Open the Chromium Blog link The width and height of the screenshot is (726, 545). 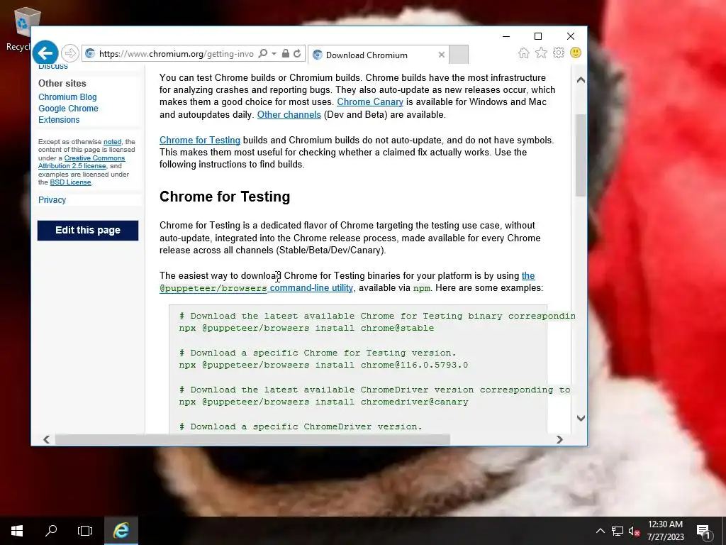point(67,97)
